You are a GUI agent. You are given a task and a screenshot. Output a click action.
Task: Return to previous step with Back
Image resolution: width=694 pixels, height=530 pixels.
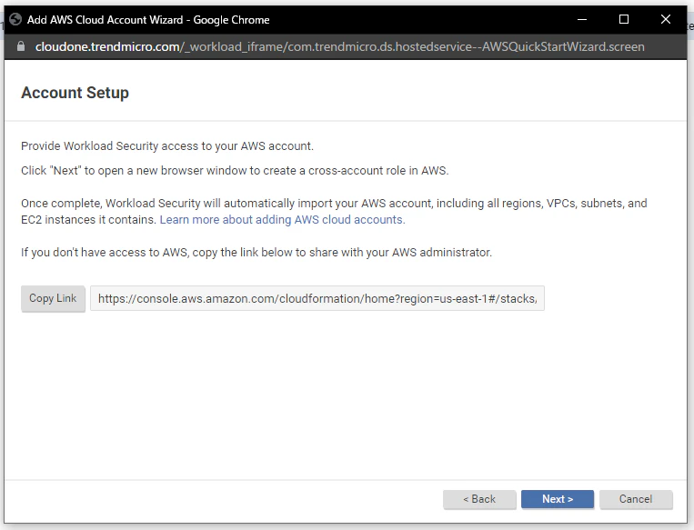pos(479,499)
